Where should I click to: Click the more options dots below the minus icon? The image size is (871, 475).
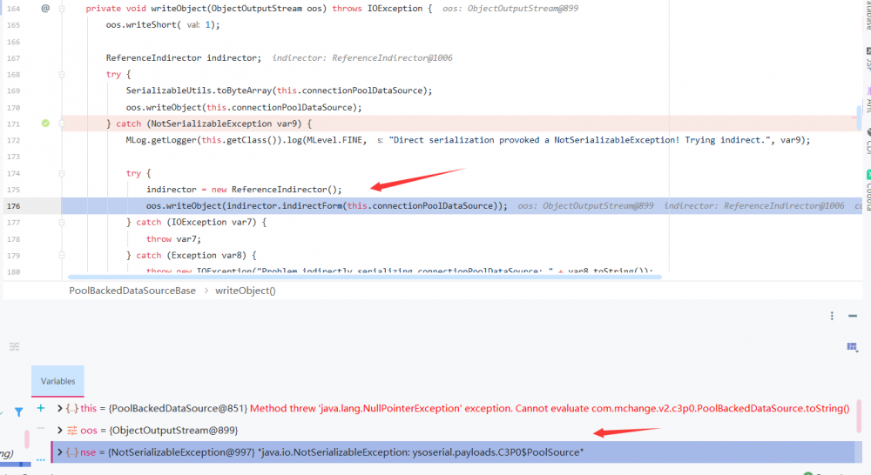pyautogui.click(x=41, y=459)
